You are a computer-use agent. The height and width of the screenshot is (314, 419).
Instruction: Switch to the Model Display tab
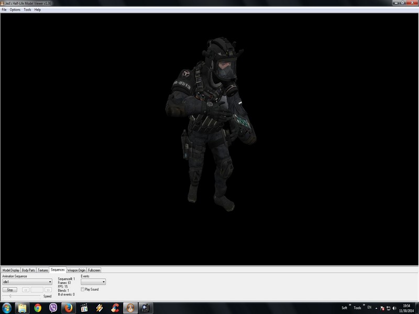pyautogui.click(x=10, y=270)
